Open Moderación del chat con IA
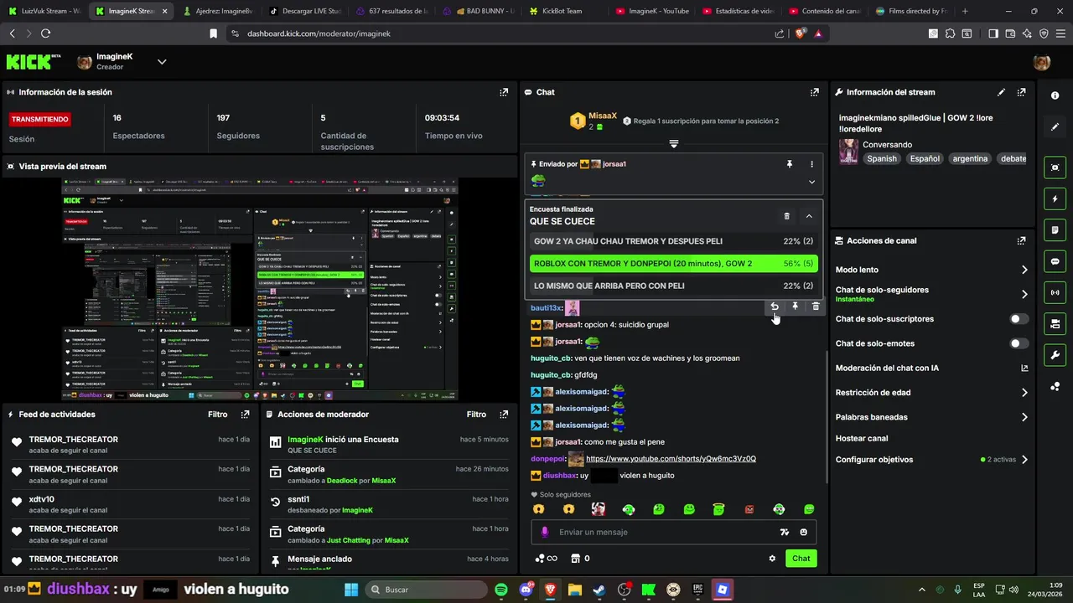This screenshot has width=1073, height=603. coord(931,368)
